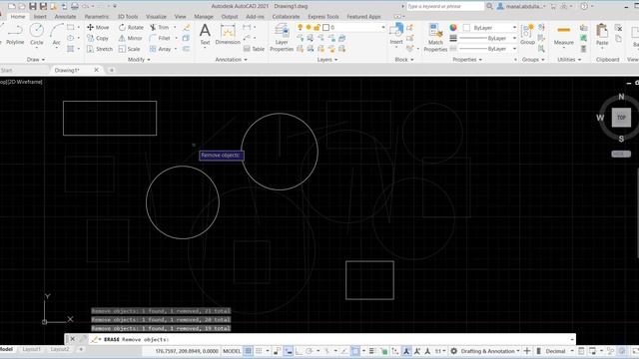
Task: Click the Group tool
Action: [527, 34]
